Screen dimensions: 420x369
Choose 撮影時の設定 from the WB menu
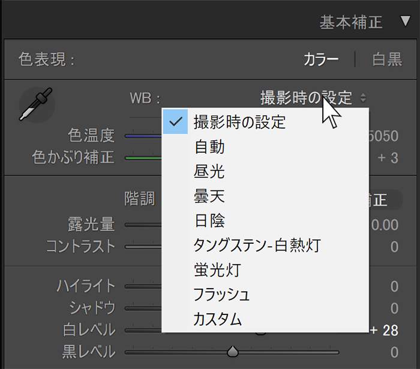pyautogui.click(x=239, y=122)
